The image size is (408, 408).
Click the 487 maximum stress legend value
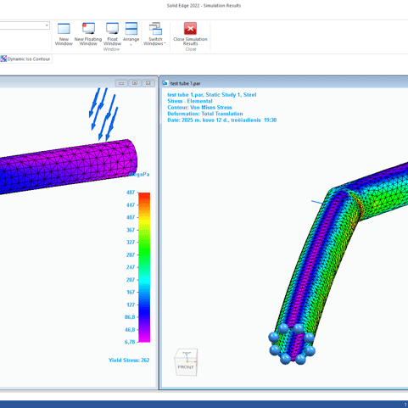click(131, 193)
